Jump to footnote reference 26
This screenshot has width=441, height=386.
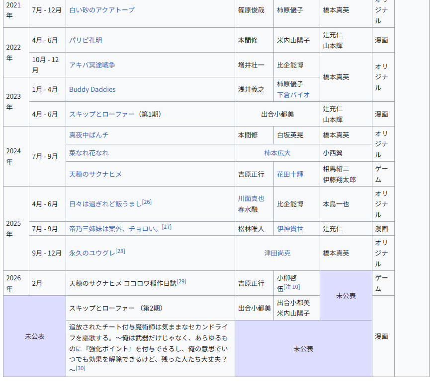[x=147, y=202]
